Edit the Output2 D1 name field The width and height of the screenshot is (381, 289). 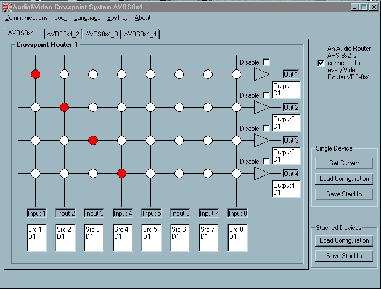[x=286, y=123]
